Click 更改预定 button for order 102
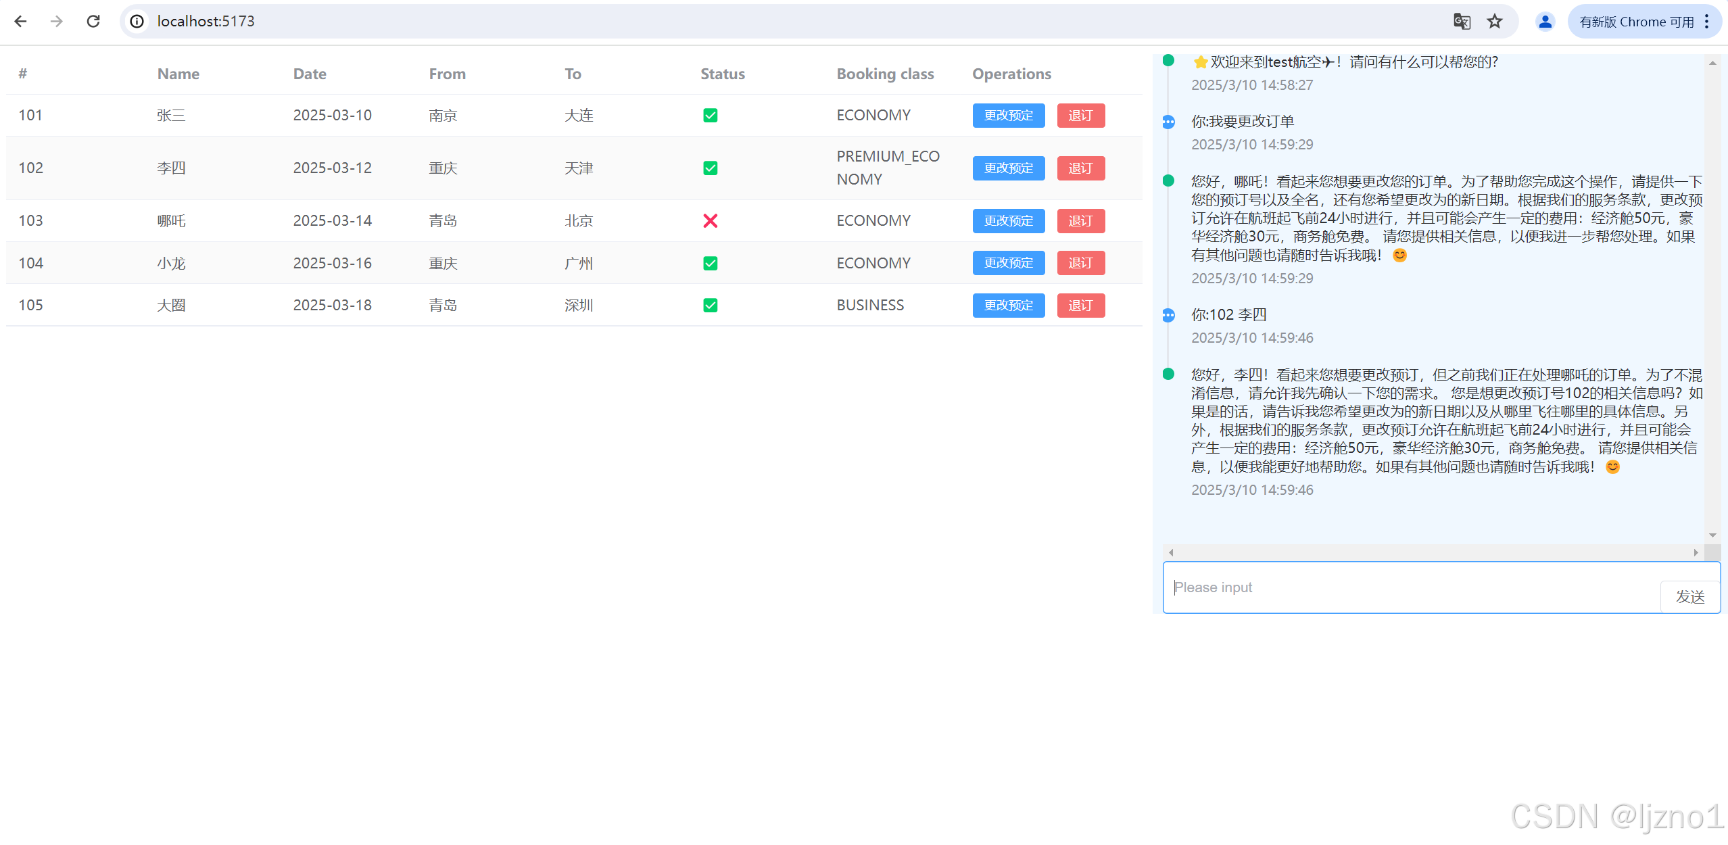The height and width of the screenshot is (845, 1728). coord(1008,168)
